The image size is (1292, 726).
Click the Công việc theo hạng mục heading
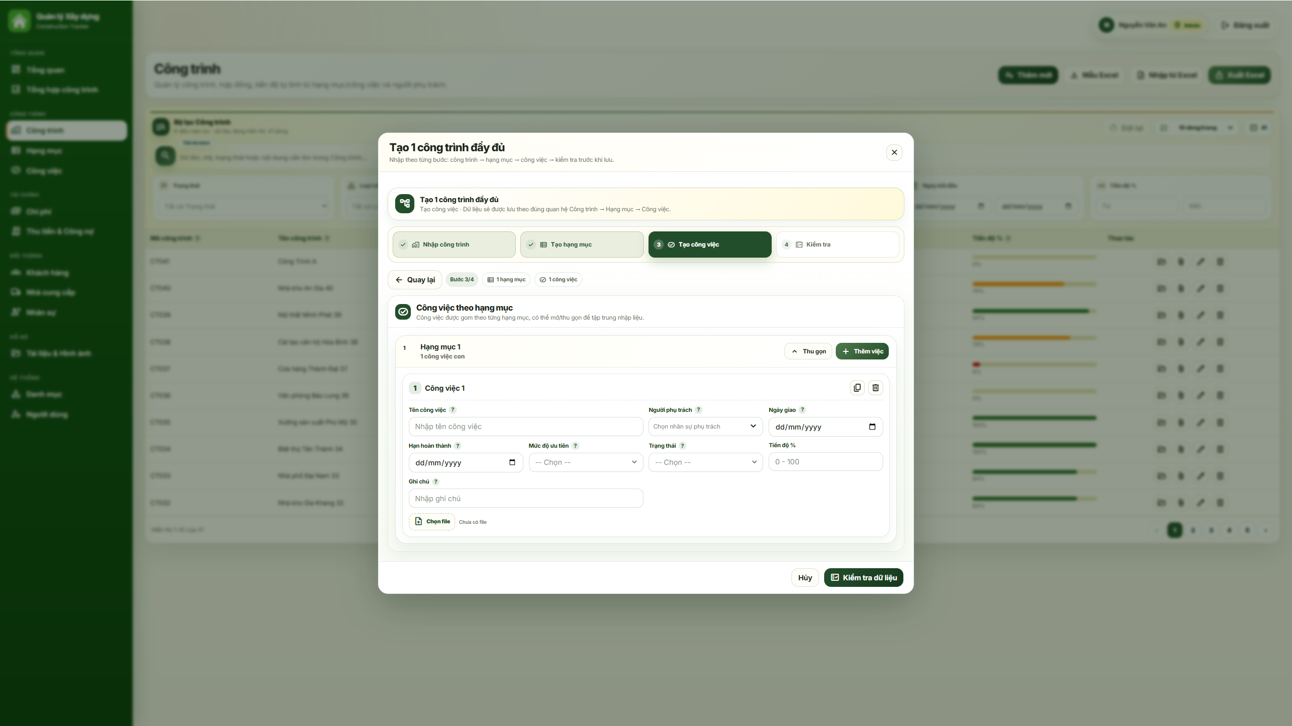pos(464,308)
